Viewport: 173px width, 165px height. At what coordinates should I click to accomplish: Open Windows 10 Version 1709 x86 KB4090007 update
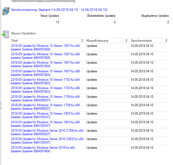[46, 107]
